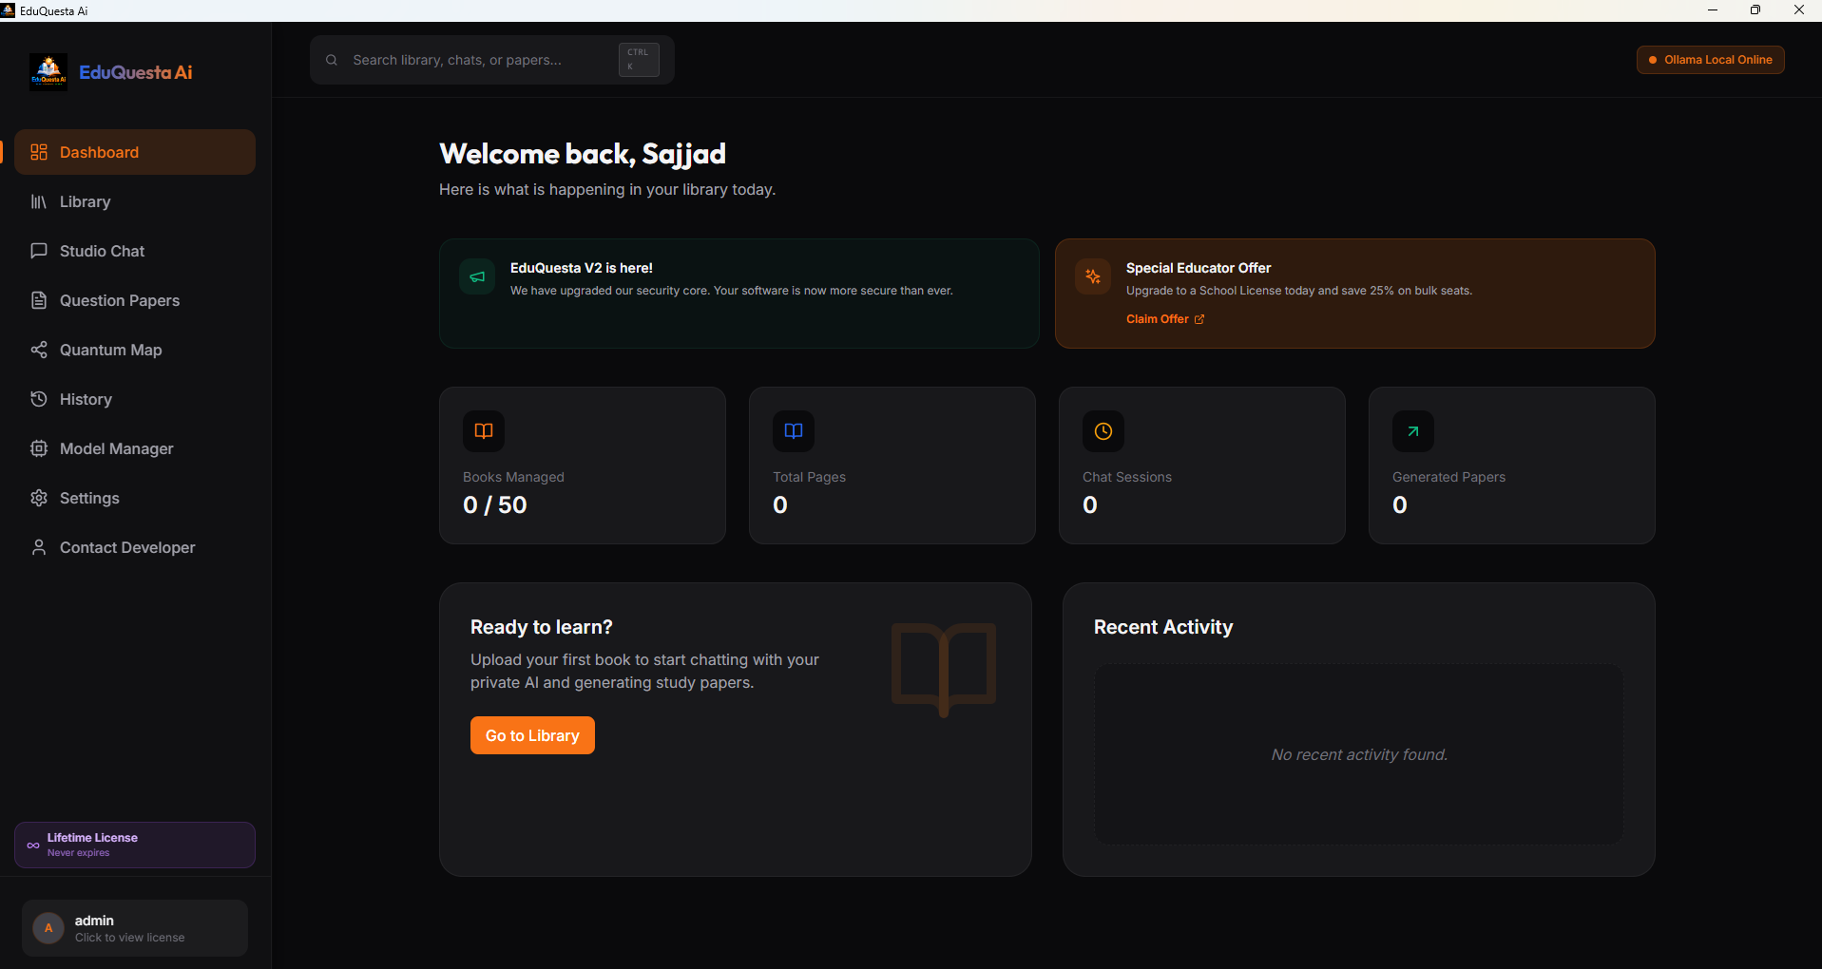
Task: Click the Go to Library button
Action: [531, 734]
